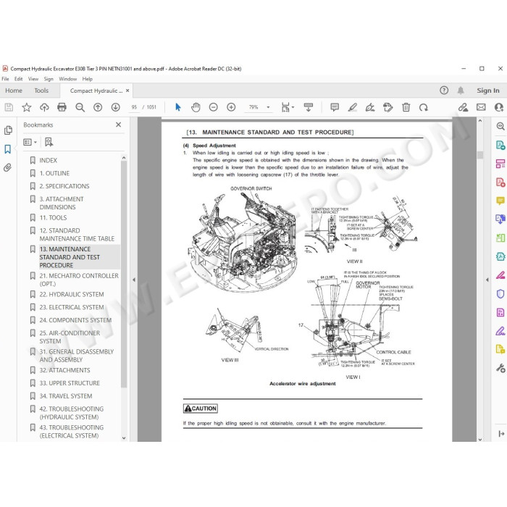The height and width of the screenshot is (507, 507).
Task: Open the File menu
Action: point(5,79)
